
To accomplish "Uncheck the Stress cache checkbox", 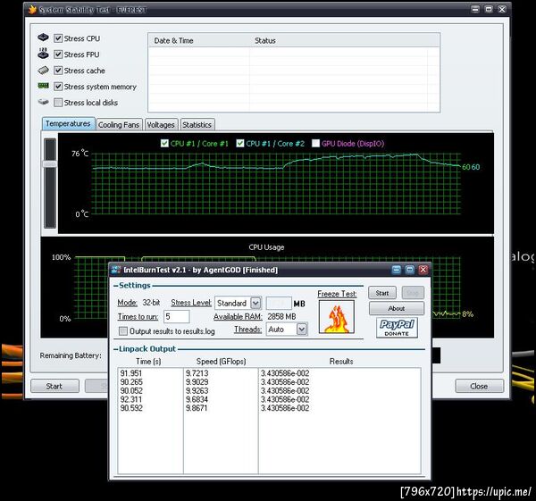I will click(x=58, y=71).
